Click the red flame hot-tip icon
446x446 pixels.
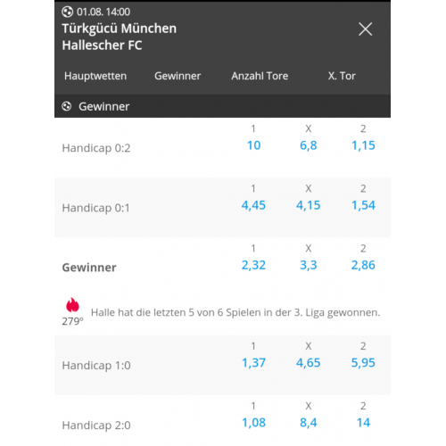[x=72, y=305]
